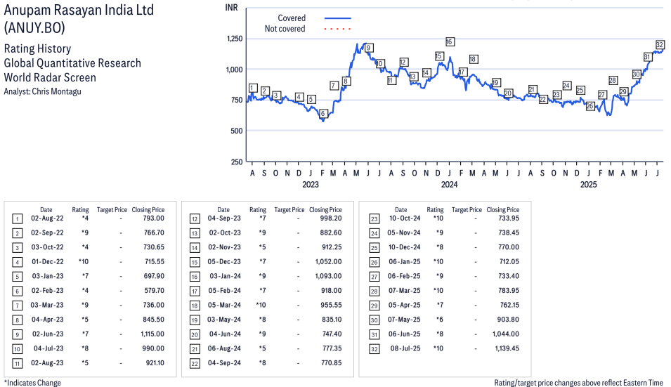Click the World Radar Screen heading
Viewport: 671px width, 387px height.
(50, 77)
